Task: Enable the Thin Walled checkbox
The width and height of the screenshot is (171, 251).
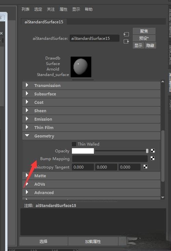Action: click(x=74, y=144)
